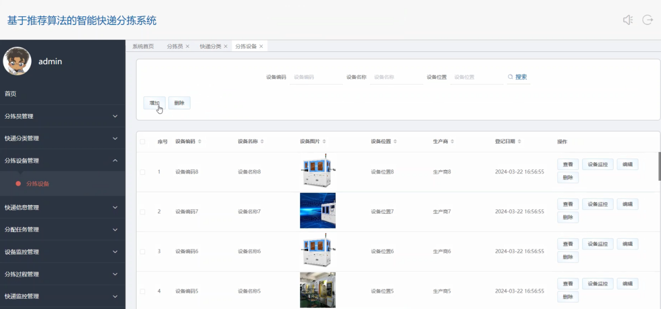Sort by 登记日期 column arrows
The image size is (661, 309).
pos(519,142)
